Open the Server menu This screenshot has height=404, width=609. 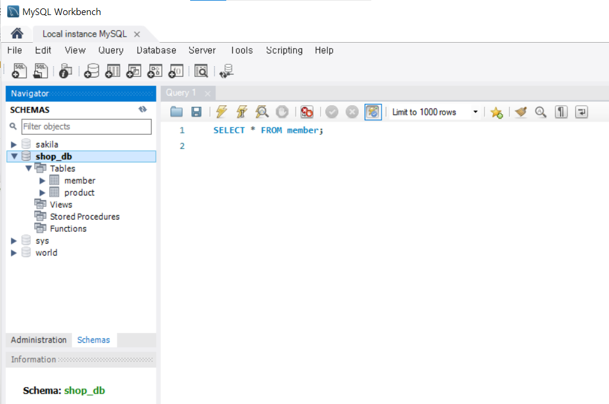pyautogui.click(x=202, y=50)
